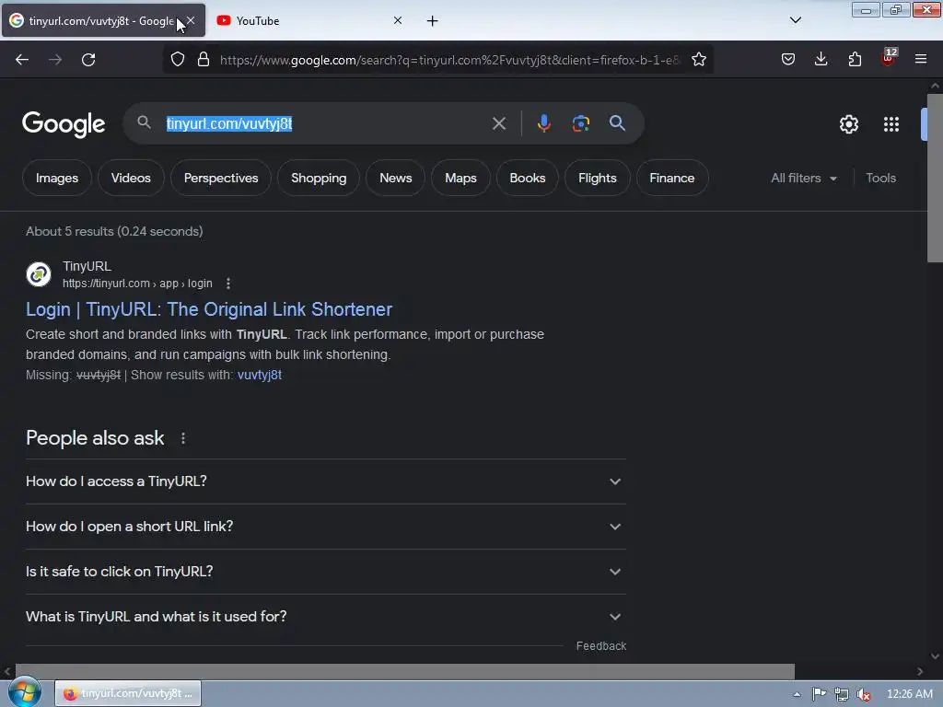Open three-dot menu beside TinyURL result

pyautogui.click(x=228, y=284)
